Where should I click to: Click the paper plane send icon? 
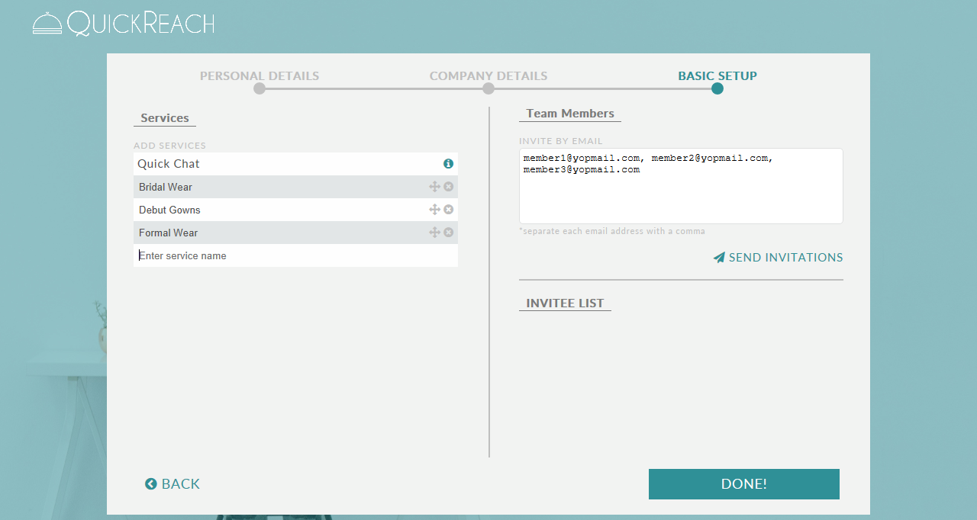point(719,258)
